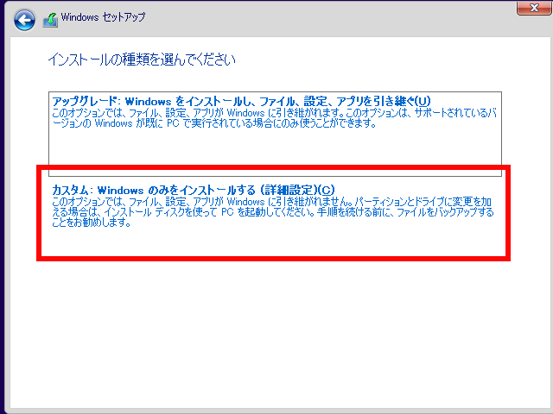Click the upgrade description line starting with ジョンの Windows

pos(213,123)
